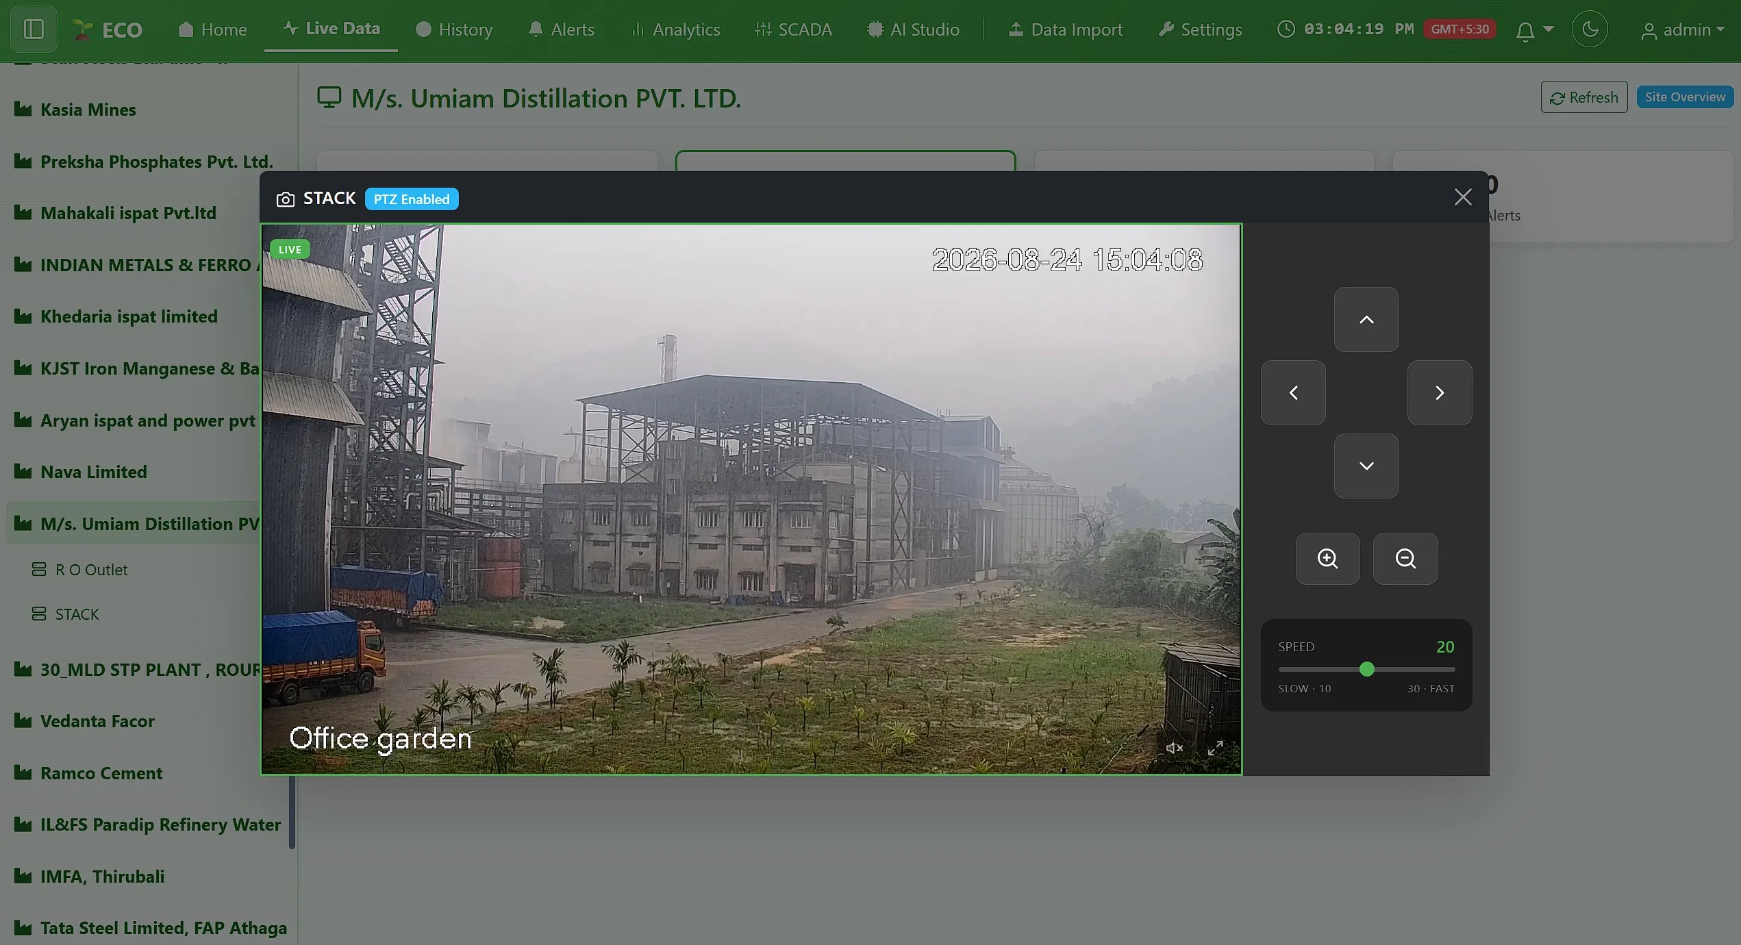Image resolution: width=1741 pixels, height=945 pixels.
Task: Open the Alerts section
Action: [x=562, y=29]
